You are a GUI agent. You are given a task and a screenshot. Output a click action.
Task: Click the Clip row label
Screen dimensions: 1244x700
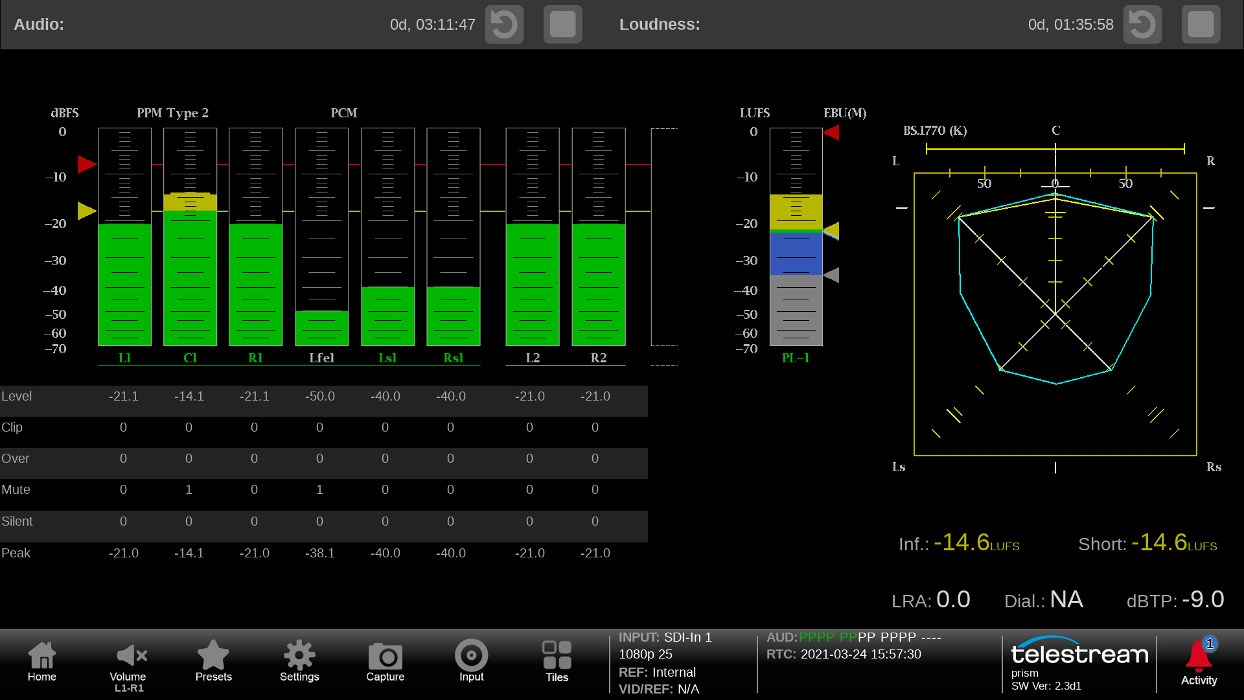coord(12,427)
